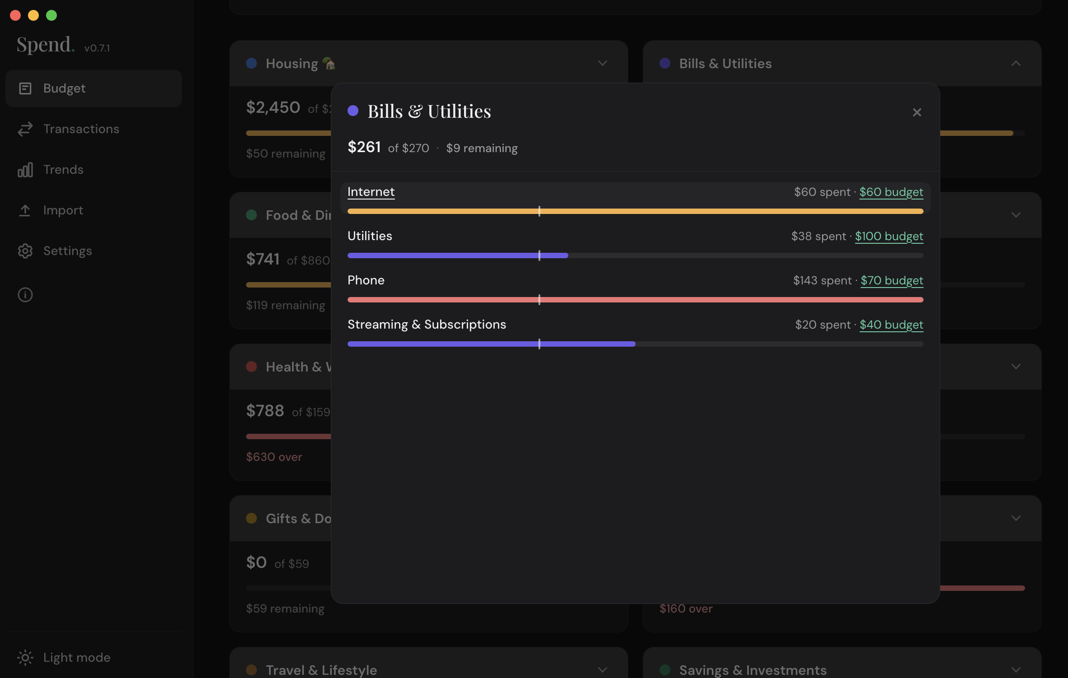Click the Internet spending progress bar
The height and width of the screenshot is (678, 1068).
coord(636,211)
